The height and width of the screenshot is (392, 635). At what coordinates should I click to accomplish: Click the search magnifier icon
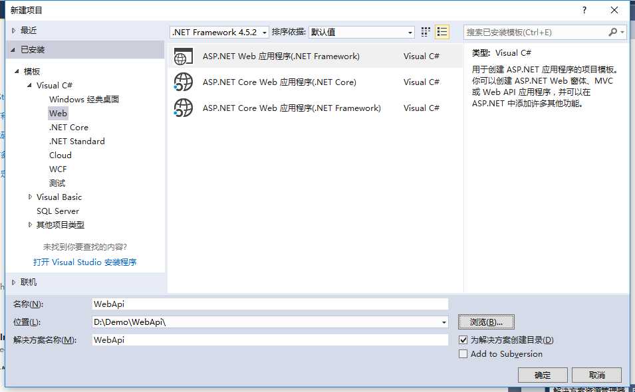(x=613, y=32)
